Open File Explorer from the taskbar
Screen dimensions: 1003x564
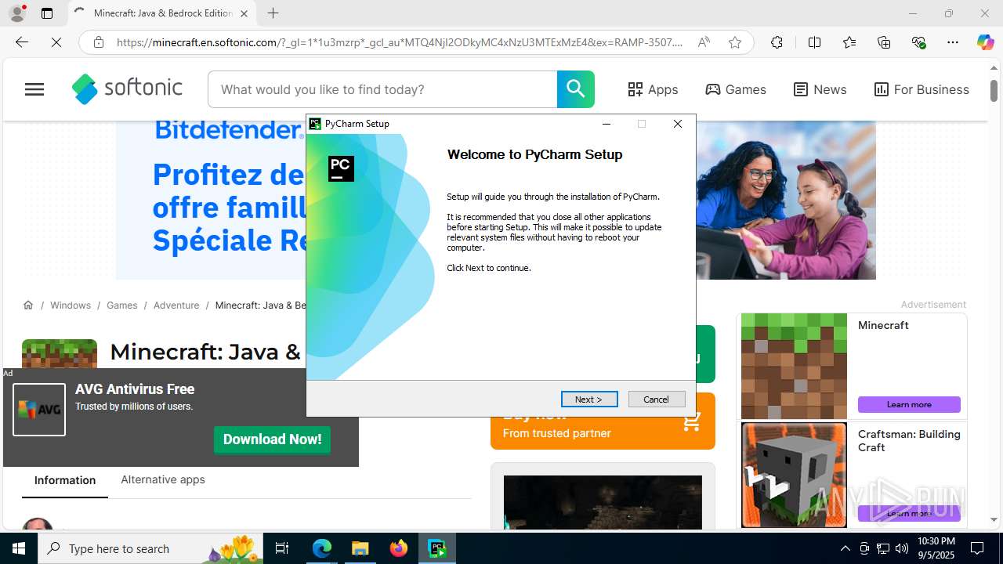point(360,548)
